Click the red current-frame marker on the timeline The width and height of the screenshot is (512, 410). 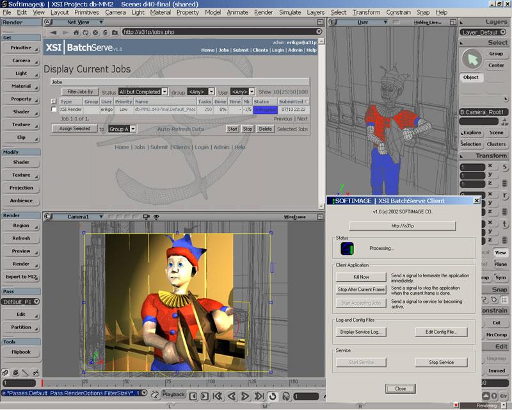42,382
